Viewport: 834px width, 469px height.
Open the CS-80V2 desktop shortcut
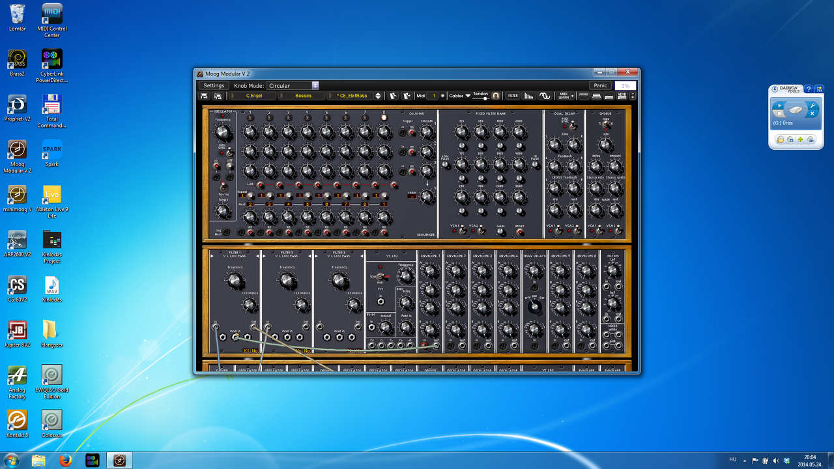[18, 289]
